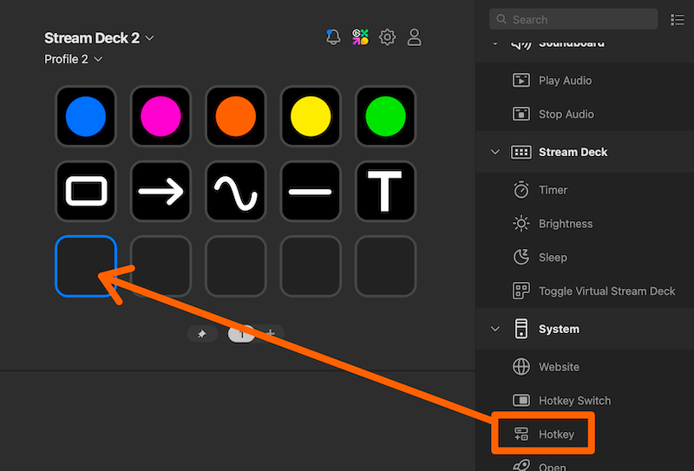Select page 1 indicator
The image size is (694, 471).
(242, 334)
